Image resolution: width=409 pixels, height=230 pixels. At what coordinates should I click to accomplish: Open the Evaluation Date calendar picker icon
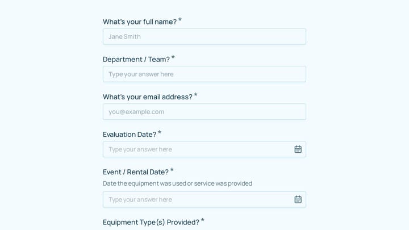click(x=298, y=149)
